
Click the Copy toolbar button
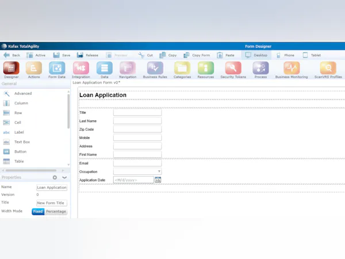tap(168, 55)
